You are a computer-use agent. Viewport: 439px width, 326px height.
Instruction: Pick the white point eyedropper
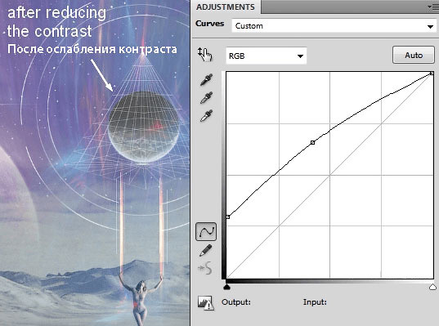pos(207,115)
